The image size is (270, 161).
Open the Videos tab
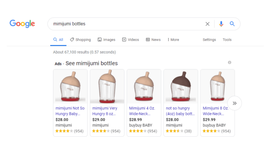click(130, 40)
